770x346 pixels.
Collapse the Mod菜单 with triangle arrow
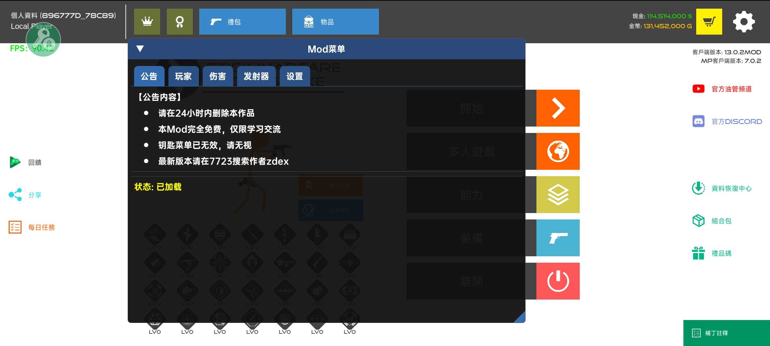pos(140,49)
